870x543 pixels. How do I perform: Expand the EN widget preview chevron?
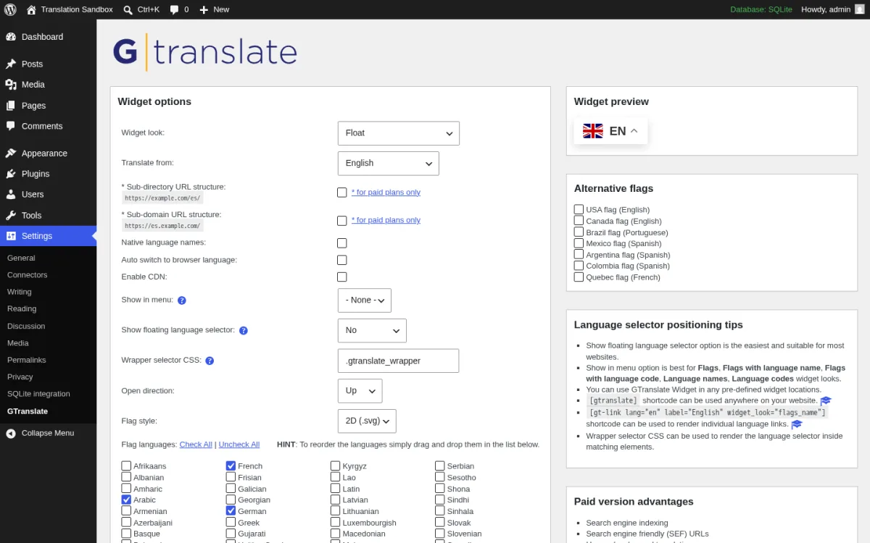634,131
